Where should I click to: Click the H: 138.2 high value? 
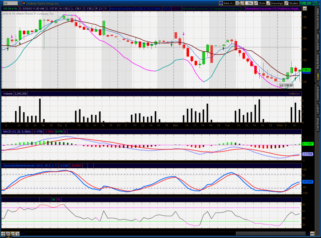tap(65, 9)
